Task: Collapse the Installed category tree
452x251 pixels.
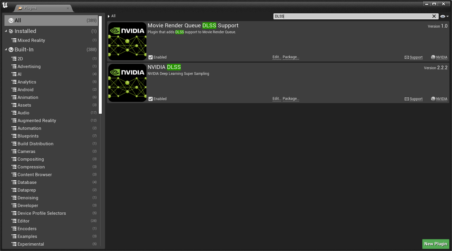Action: 6,31
